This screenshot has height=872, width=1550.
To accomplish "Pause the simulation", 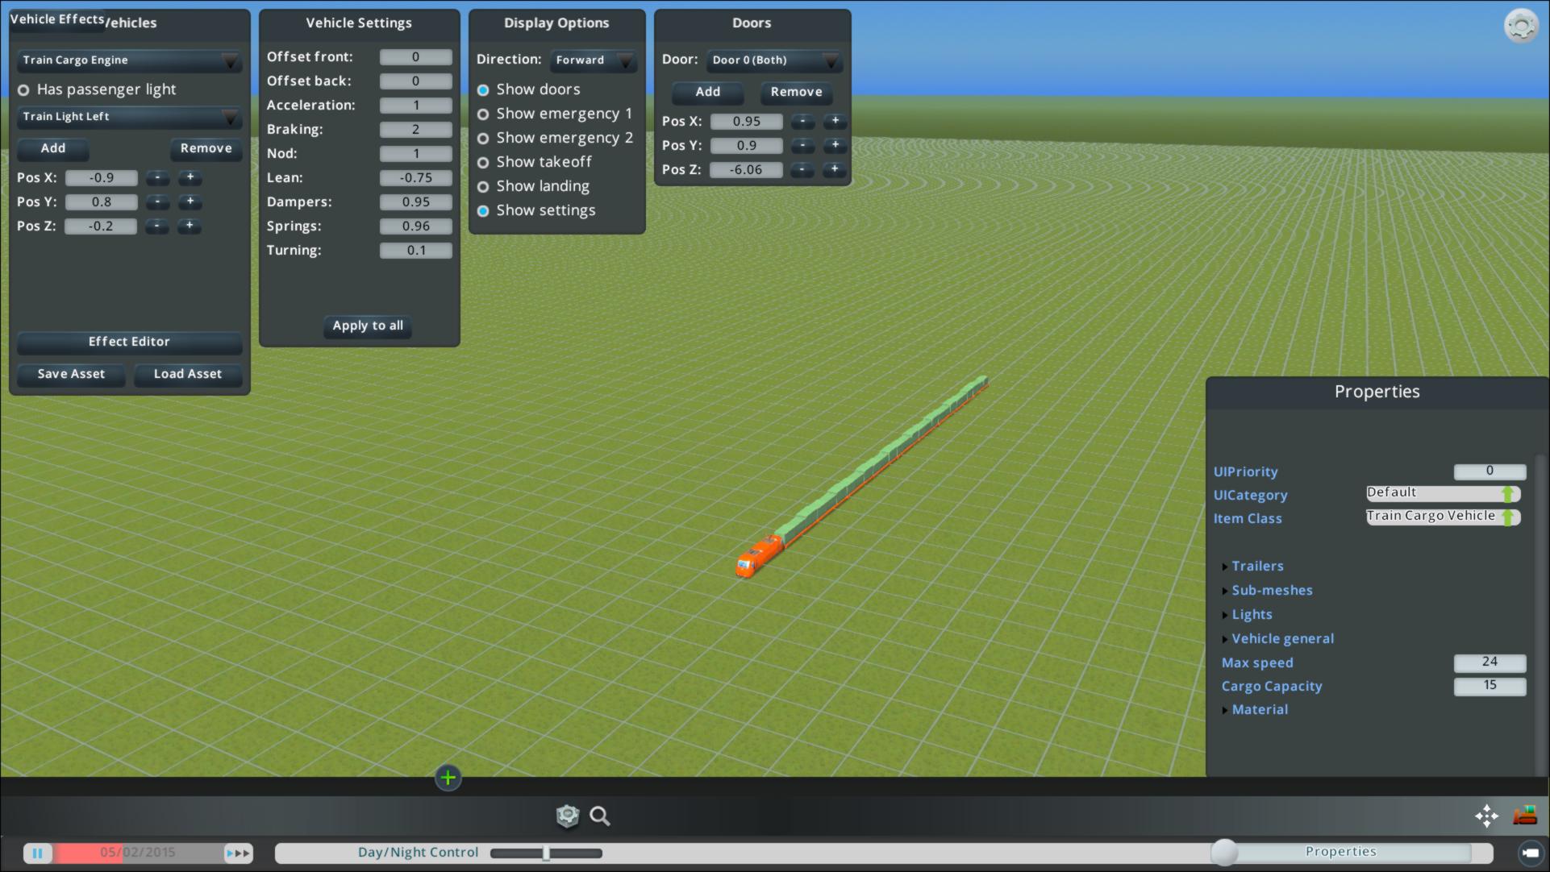I will [x=37, y=853].
